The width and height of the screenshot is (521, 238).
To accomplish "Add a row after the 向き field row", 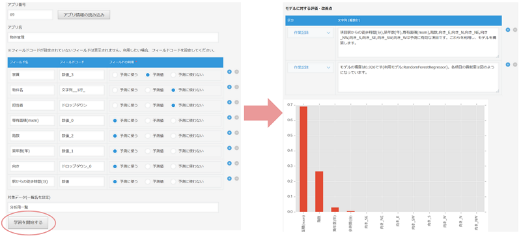I will click(x=229, y=164).
